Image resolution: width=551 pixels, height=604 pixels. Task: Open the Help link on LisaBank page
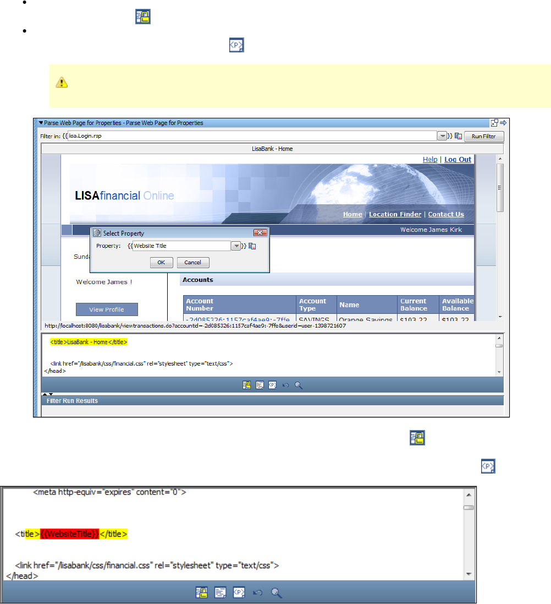pos(430,160)
